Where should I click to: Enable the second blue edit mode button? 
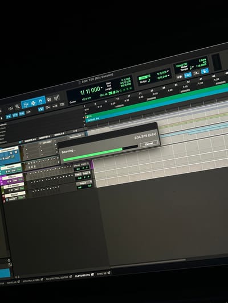tap(15, 115)
